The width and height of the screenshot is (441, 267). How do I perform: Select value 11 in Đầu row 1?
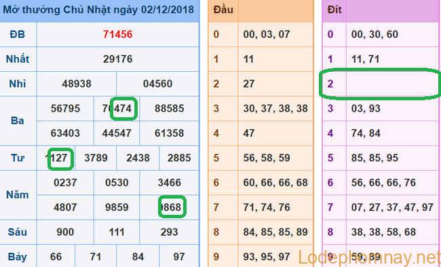coord(248,59)
